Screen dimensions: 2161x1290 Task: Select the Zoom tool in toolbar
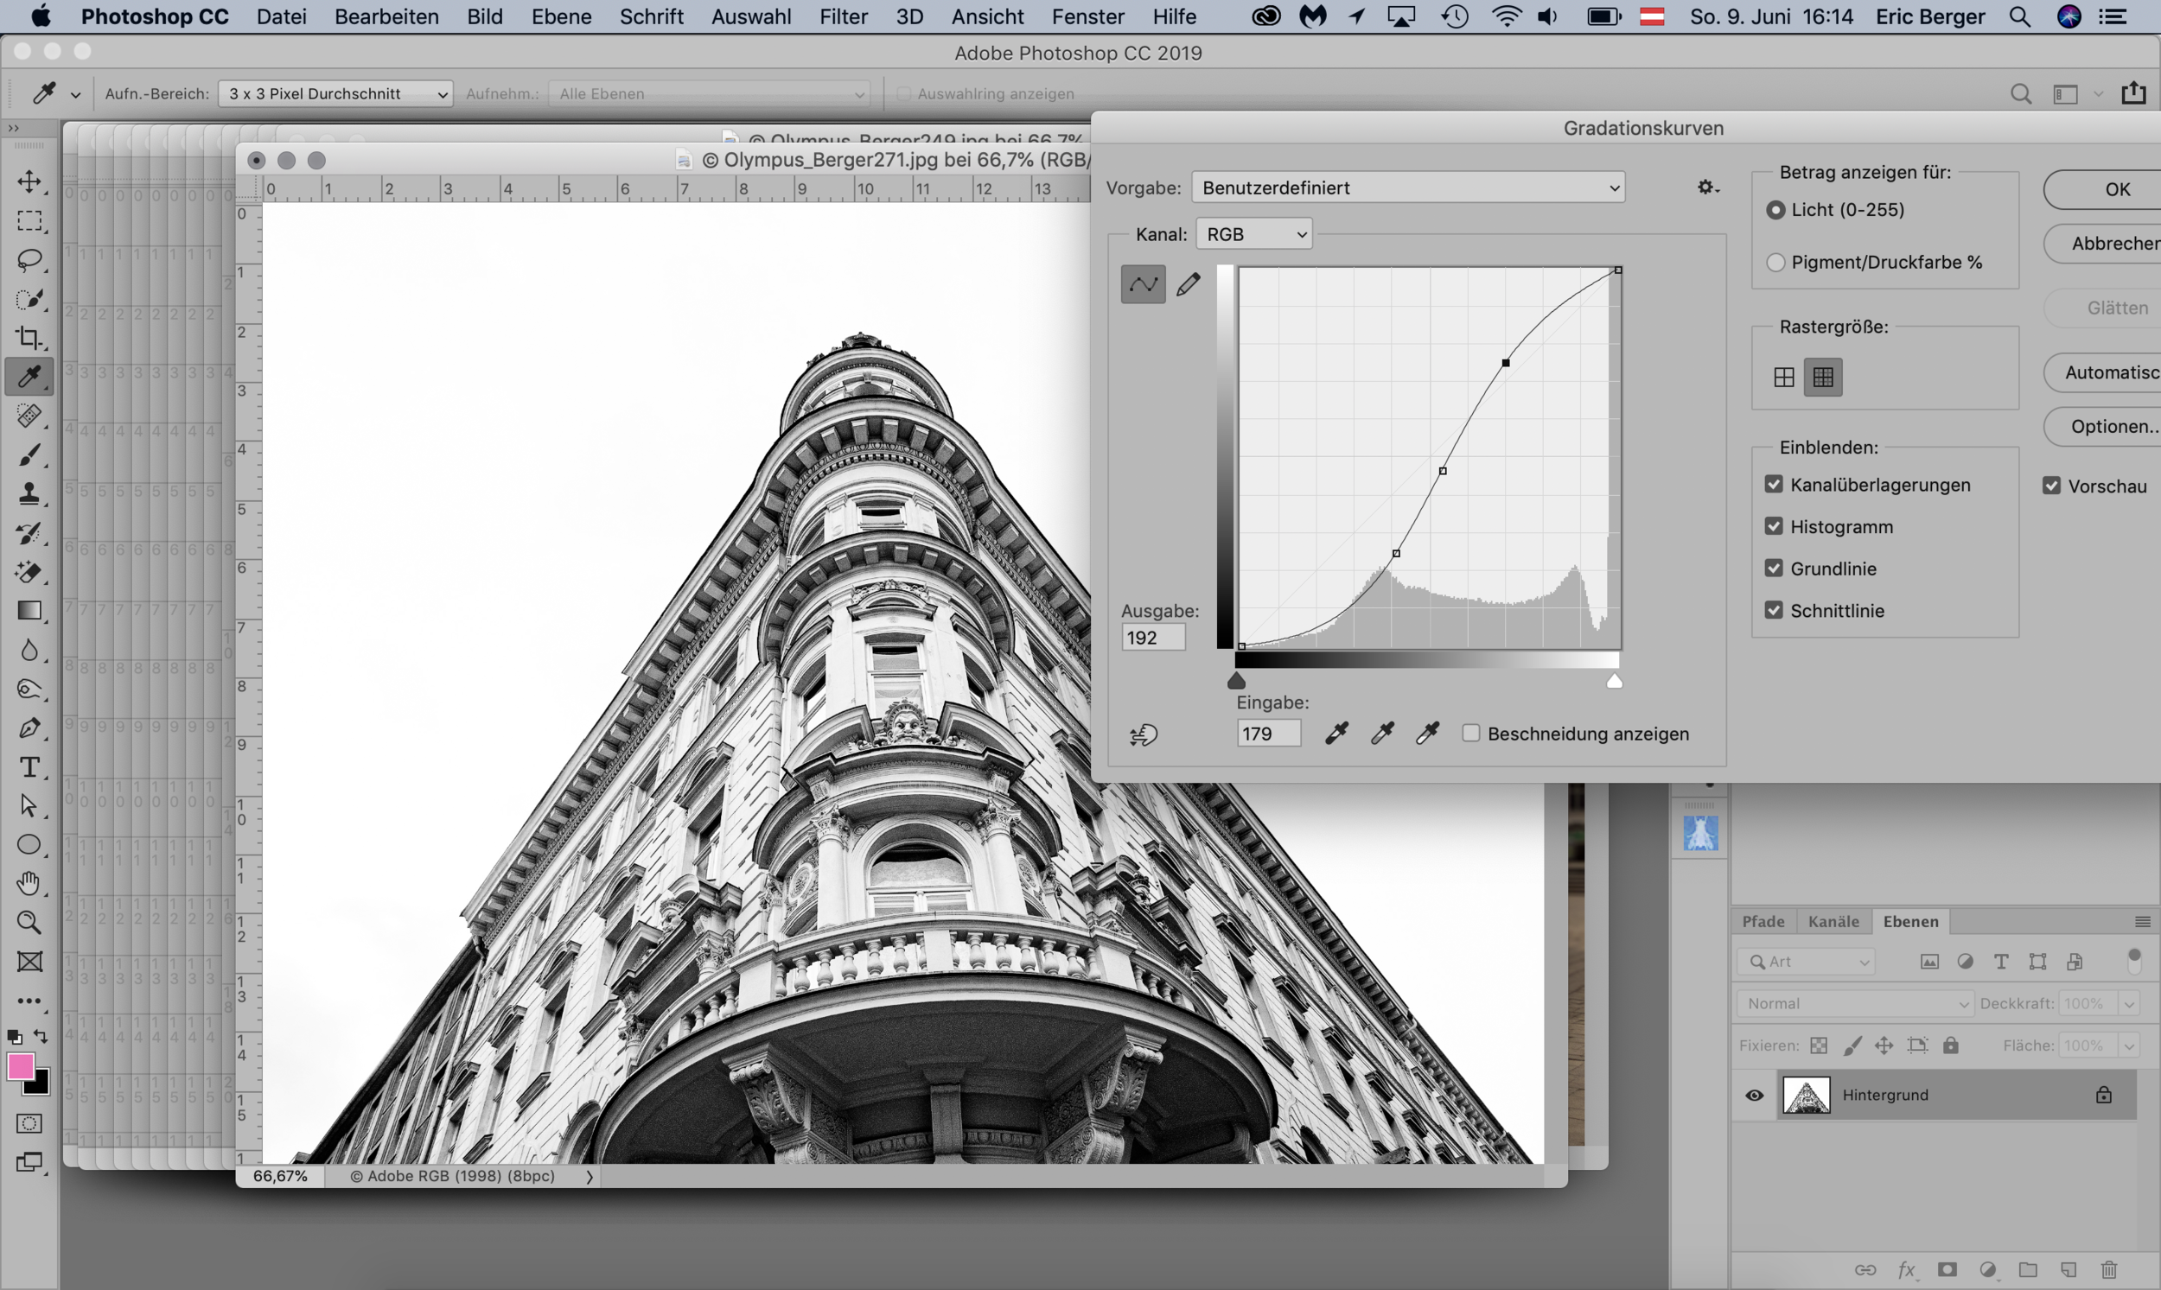pyautogui.click(x=29, y=922)
